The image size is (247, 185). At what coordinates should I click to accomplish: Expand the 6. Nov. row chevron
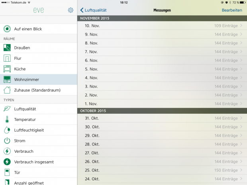pos(241,60)
